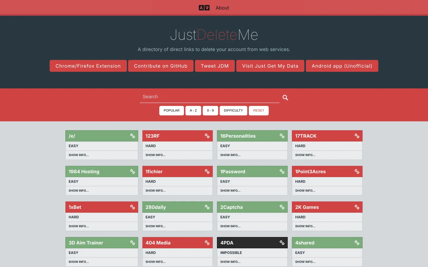Viewport: 428px width, 267px height.
Task: Expand Show Info for /e/
Action: (x=79, y=155)
